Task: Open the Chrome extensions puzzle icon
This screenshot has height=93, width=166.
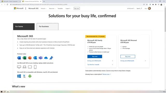Action: tap(156, 4)
